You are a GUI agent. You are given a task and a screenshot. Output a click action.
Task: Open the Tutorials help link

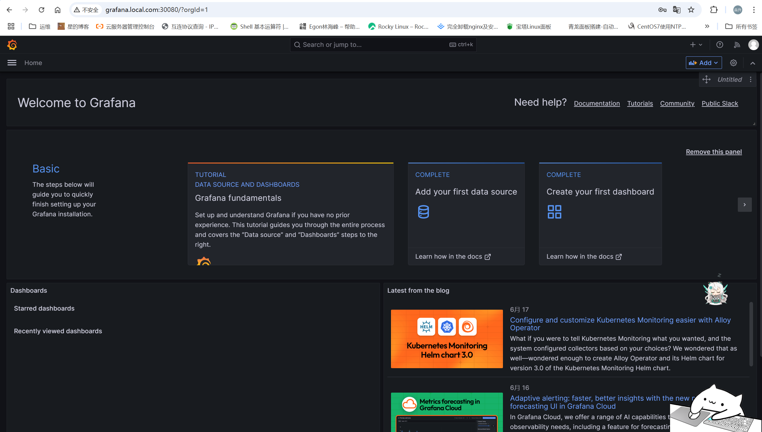640,103
